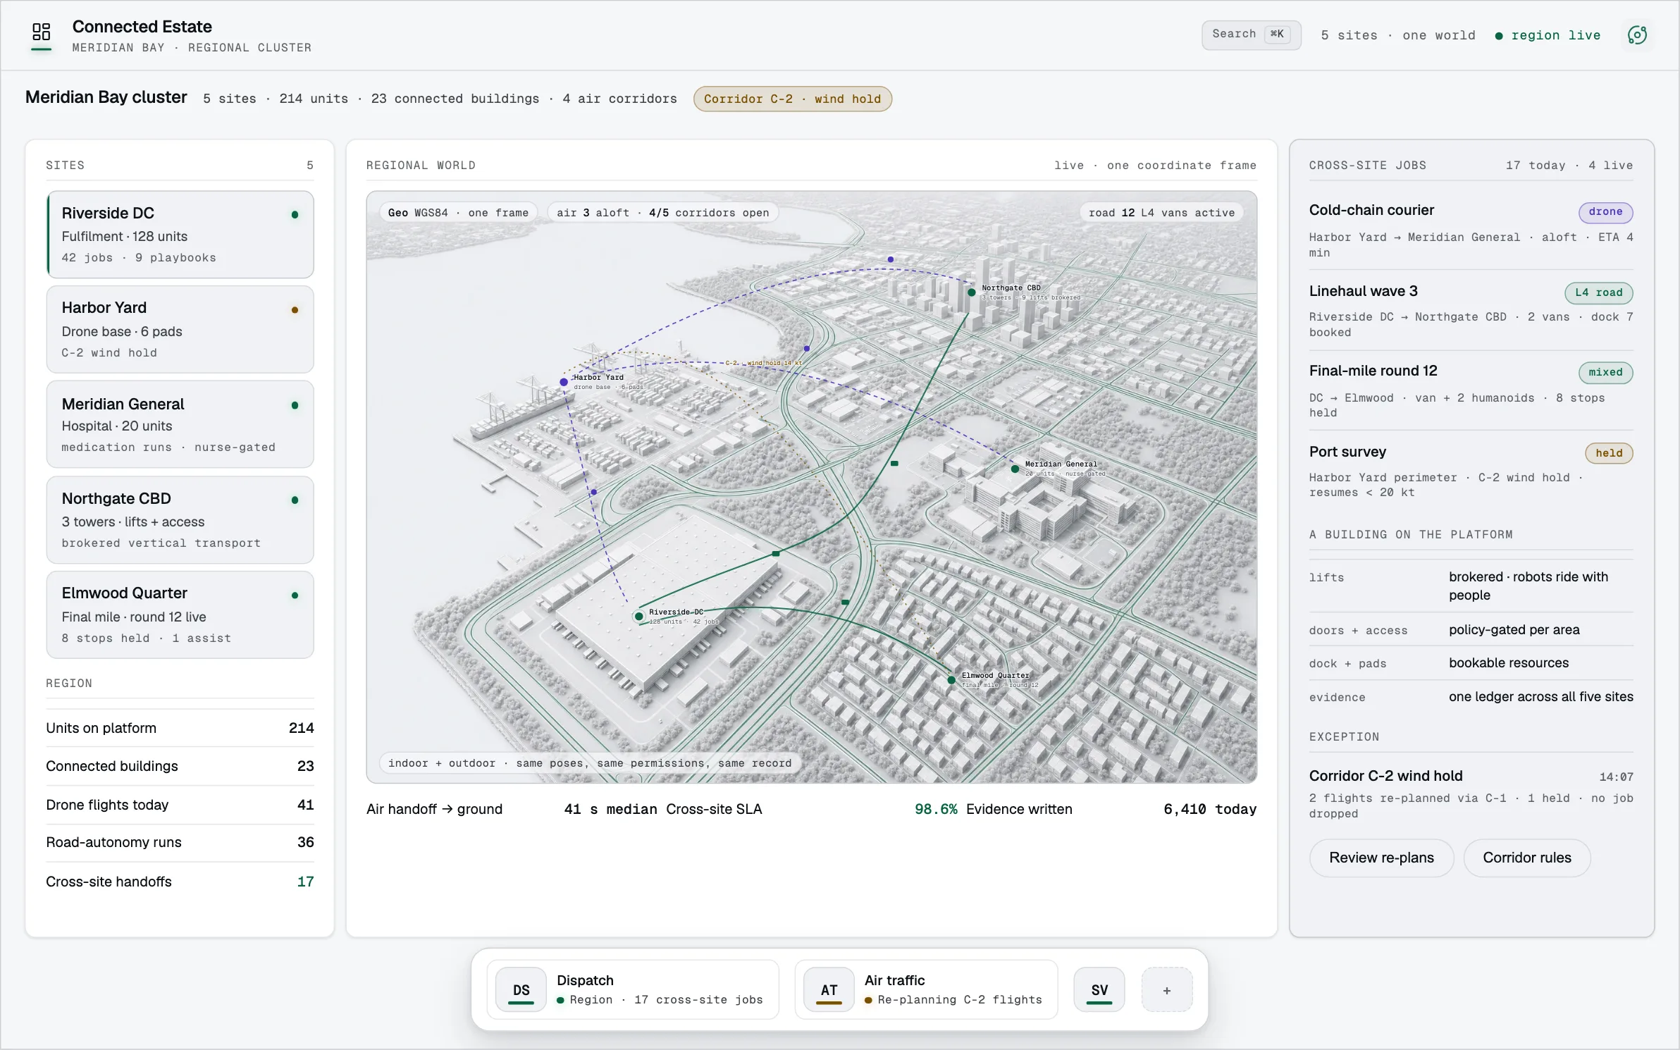The height and width of the screenshot is (1050, 1680).
Task: Click the Corridor C-2 wind hold badge
Action: [793, 99]
